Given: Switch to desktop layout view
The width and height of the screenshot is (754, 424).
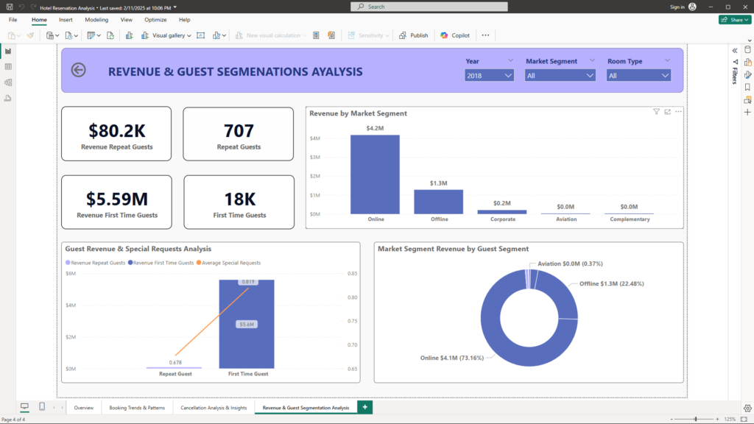Looking at the screenshot, I should (x=24, y=407).
